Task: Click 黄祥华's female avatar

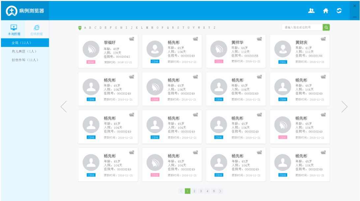Action: [219, 49]
